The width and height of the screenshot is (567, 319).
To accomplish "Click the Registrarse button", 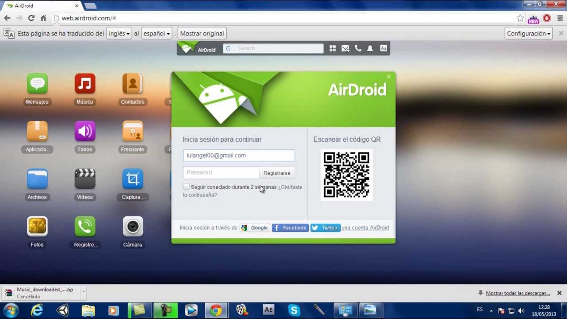I will 277,173.
